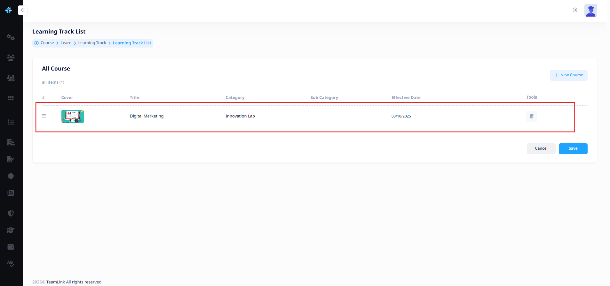Open the newspaper sidebar icon
Viewport: 610px width, 286px height.
coord(11,193)
